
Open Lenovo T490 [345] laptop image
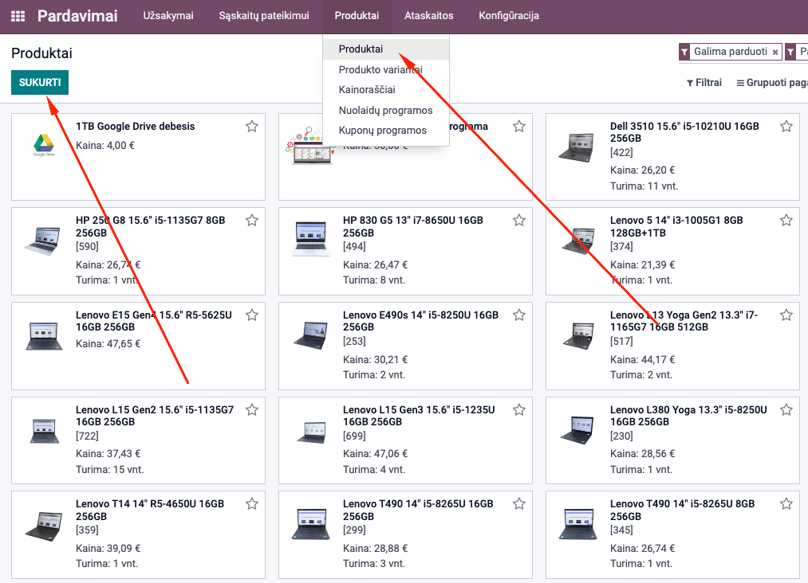578,524
